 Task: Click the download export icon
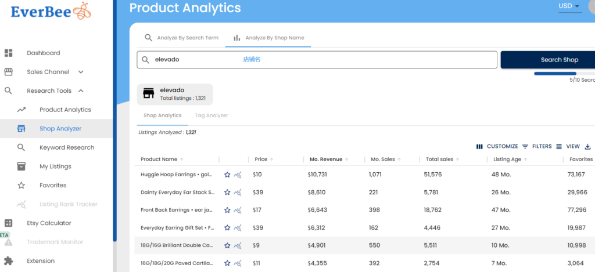(x=587, y=147)
